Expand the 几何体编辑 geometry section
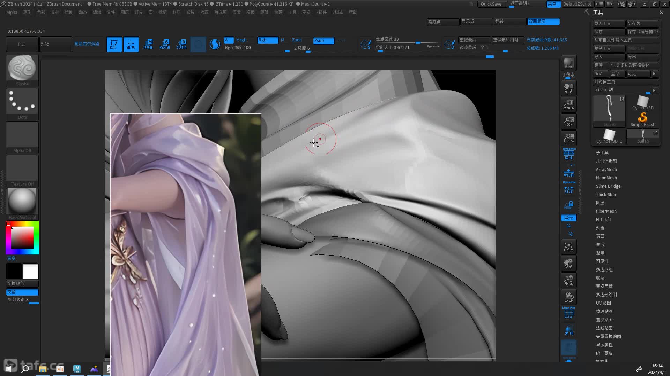 click(x=606, y=161)
